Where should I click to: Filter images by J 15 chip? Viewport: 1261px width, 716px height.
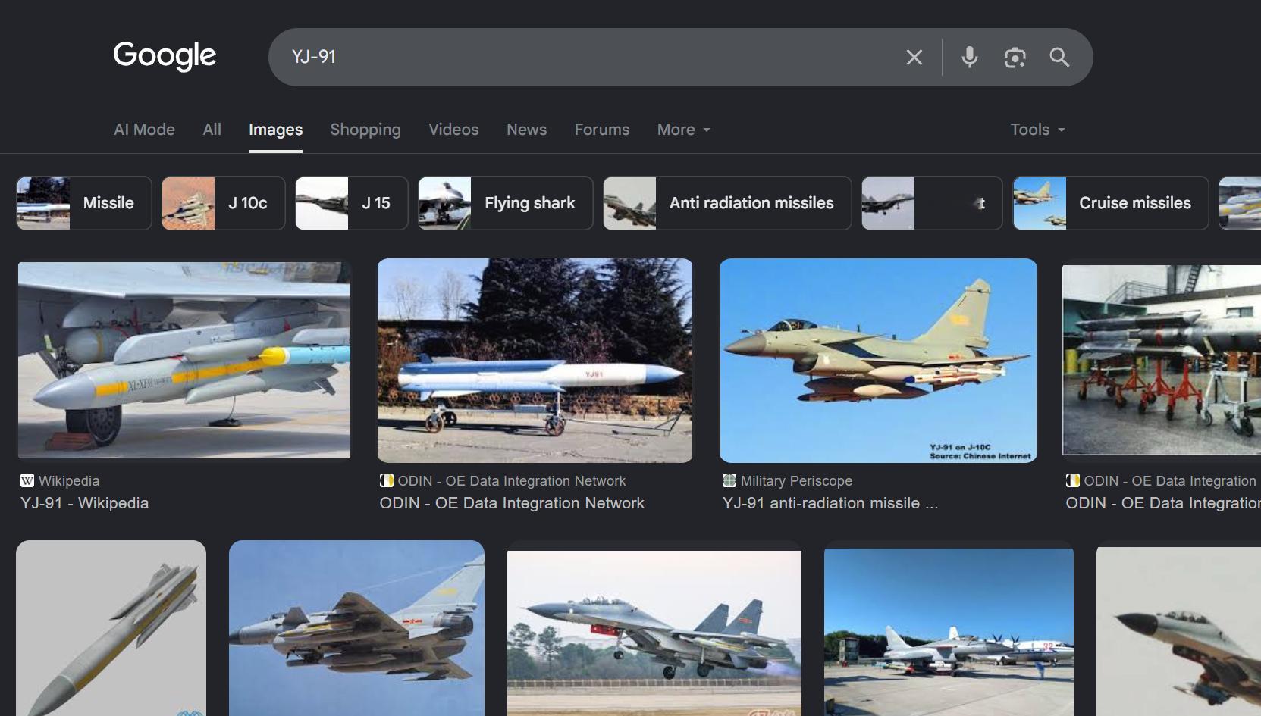352,203
